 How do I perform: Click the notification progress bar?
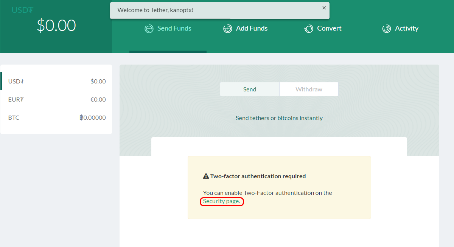(x=170, y=18)
